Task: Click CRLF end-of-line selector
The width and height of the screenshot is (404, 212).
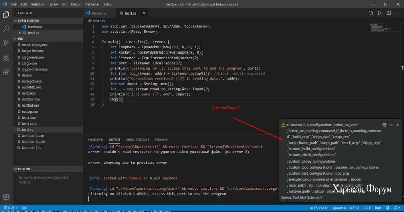Action: [x=367, y=208]
